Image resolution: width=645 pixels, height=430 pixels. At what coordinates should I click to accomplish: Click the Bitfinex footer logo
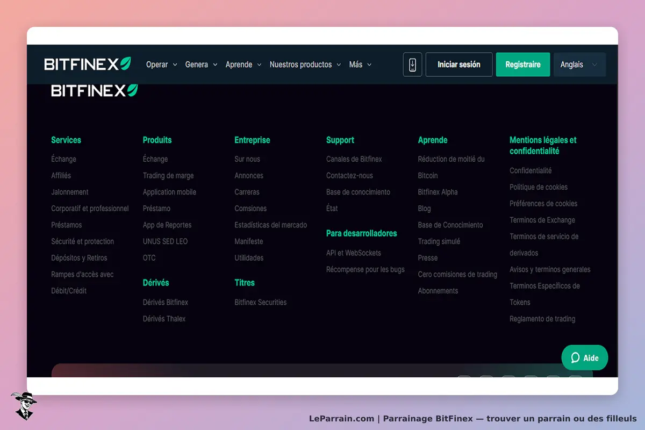[x=94, y=90]
